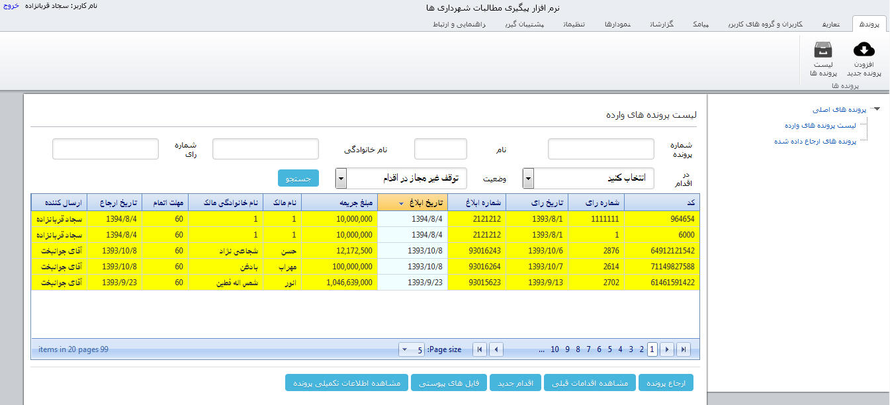The image size is (890, 405).
Task: Open the در اقدام 'انتخاب کنید' dropdown
Action: [x=528, y=178]
